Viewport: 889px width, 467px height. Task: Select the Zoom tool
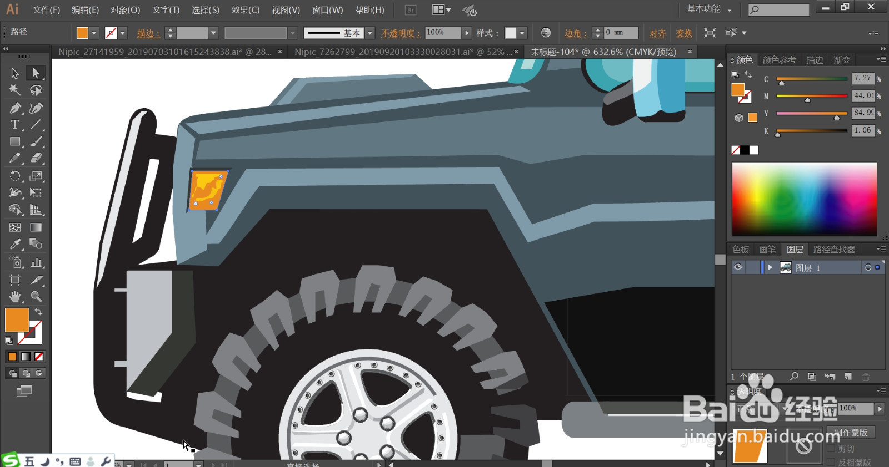[36, 296]
